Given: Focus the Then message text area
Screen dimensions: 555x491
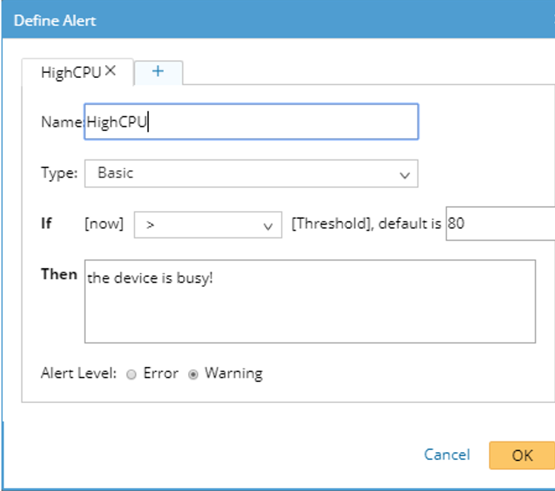Looking at the screenshot, I should (309, 301).
